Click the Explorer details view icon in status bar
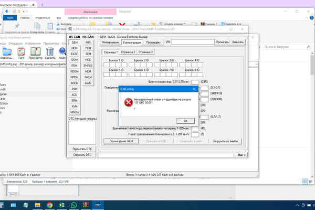This screenshot has height=210, width=315. pyautogui.click(x=305, y=182)
